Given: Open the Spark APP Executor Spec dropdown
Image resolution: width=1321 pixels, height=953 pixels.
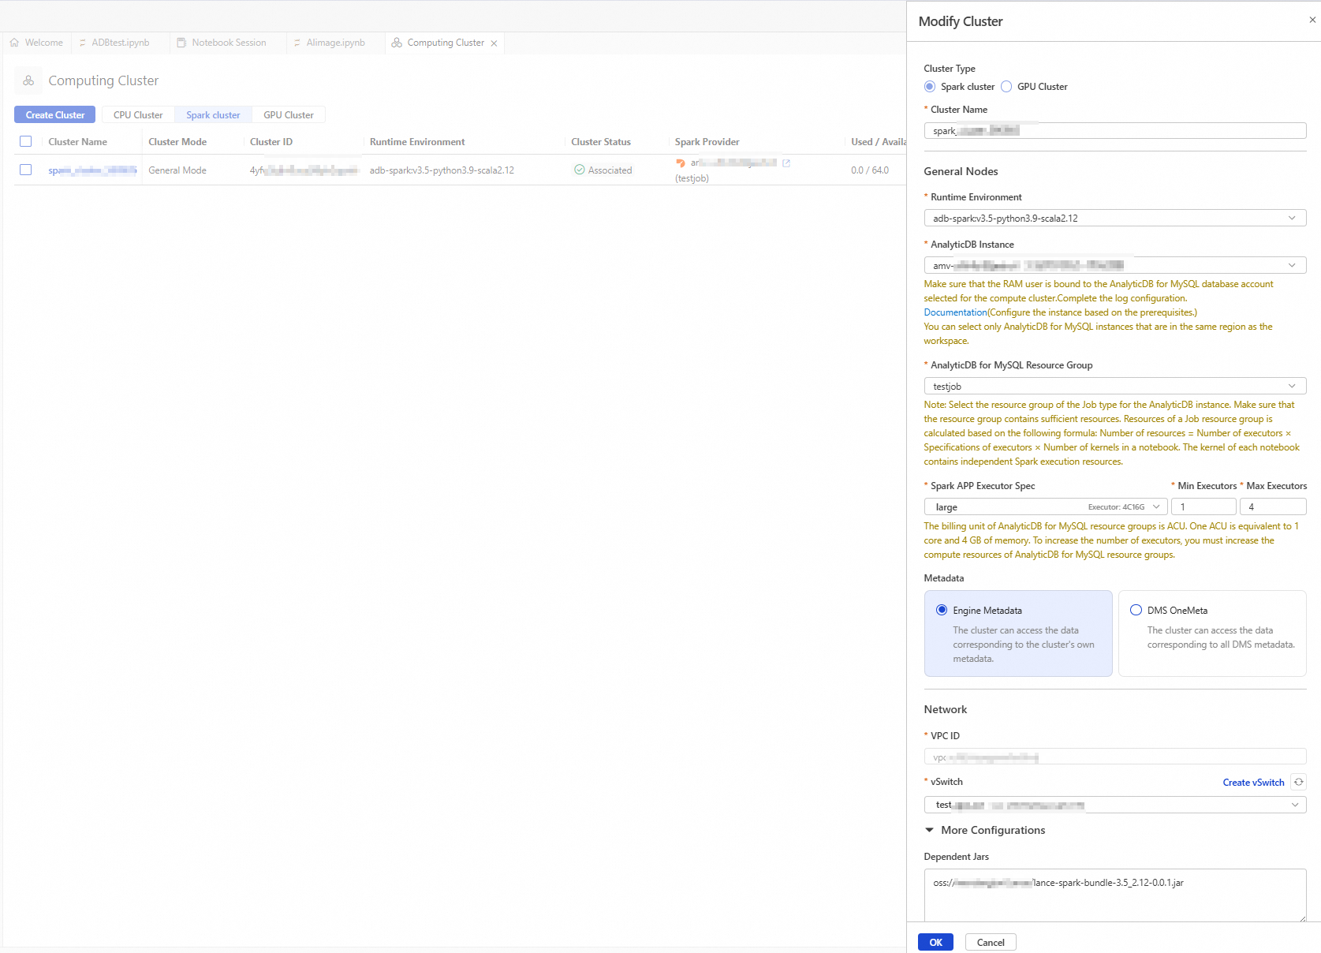Looking at the screenshot, I should tap(1046, 506).
